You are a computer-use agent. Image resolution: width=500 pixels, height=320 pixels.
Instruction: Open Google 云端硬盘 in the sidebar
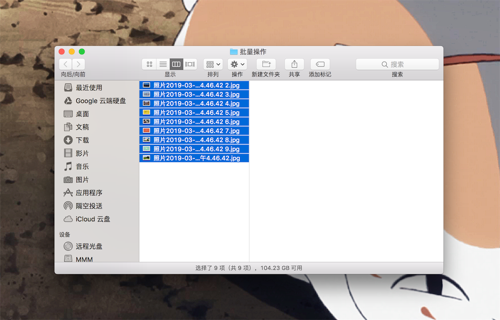pyautogui.click(x=97, y=101)
